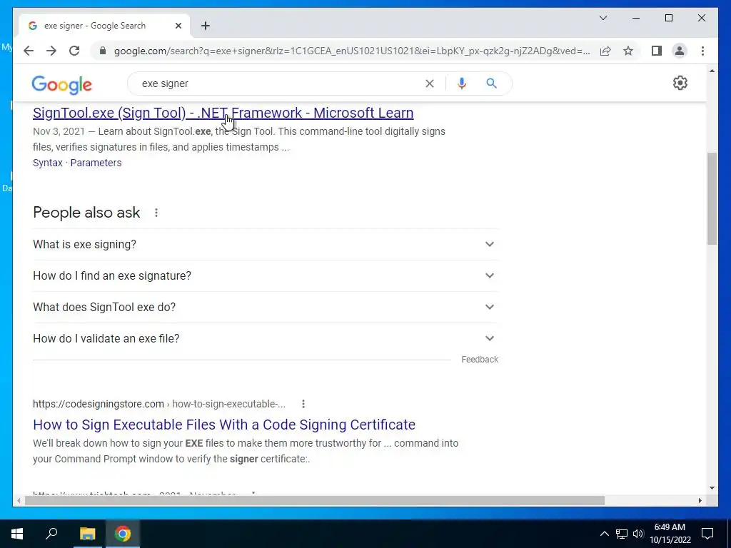731x548 pixels.
Task: Click the scroll up arrow
Action: [x=712, y=71]
